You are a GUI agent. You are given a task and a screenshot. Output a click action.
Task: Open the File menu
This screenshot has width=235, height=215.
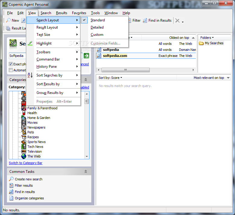coord(10,13)
